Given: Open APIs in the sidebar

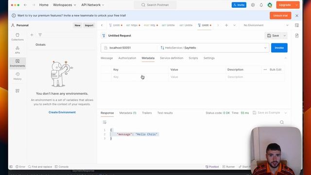Looking at the screenshot, I should click(17, 50).
